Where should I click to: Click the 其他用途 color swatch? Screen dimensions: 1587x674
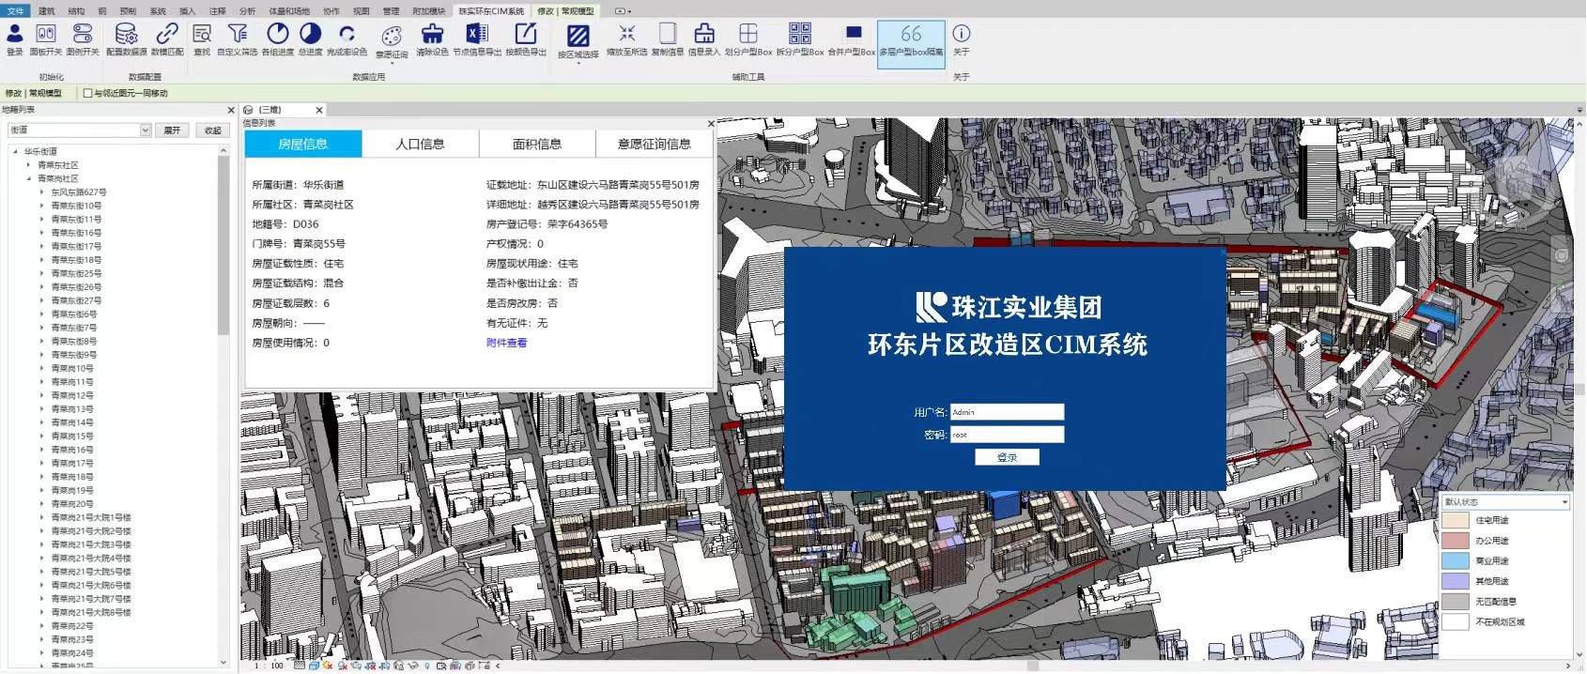coord(1456,581)
